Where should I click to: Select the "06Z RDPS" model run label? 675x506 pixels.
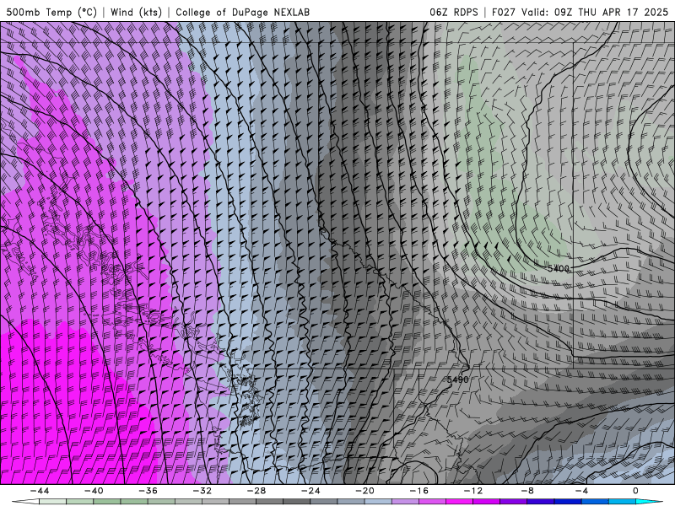(454, 12)
